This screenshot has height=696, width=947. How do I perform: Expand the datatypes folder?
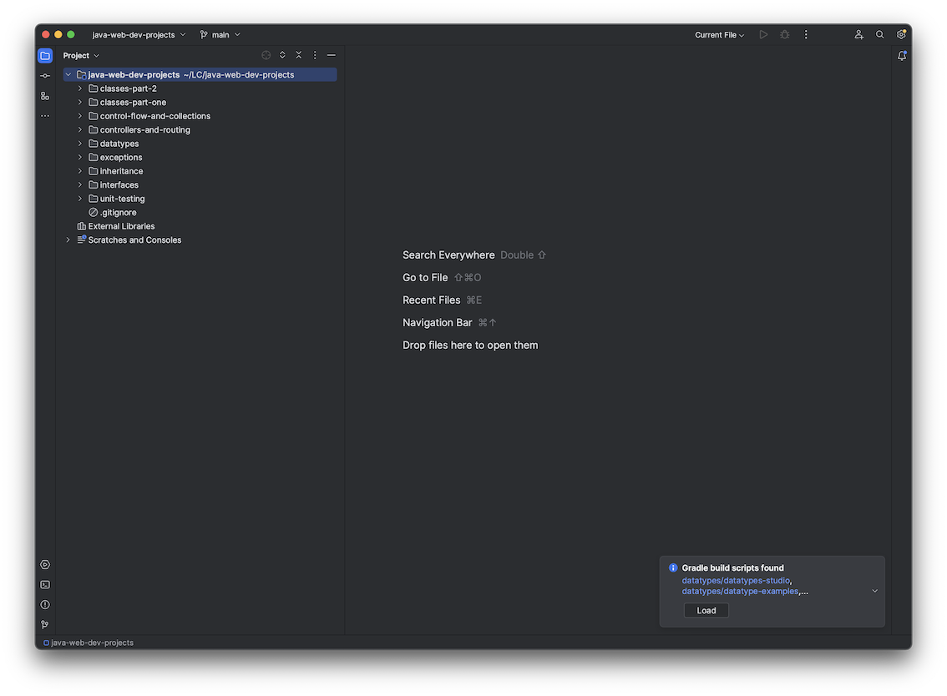[x=81, y=144]
